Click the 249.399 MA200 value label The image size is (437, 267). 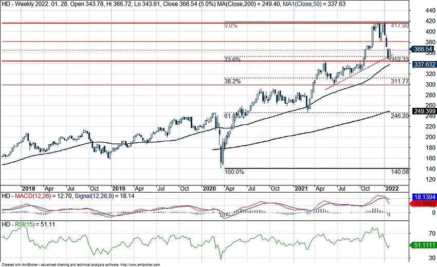[424, 111]
